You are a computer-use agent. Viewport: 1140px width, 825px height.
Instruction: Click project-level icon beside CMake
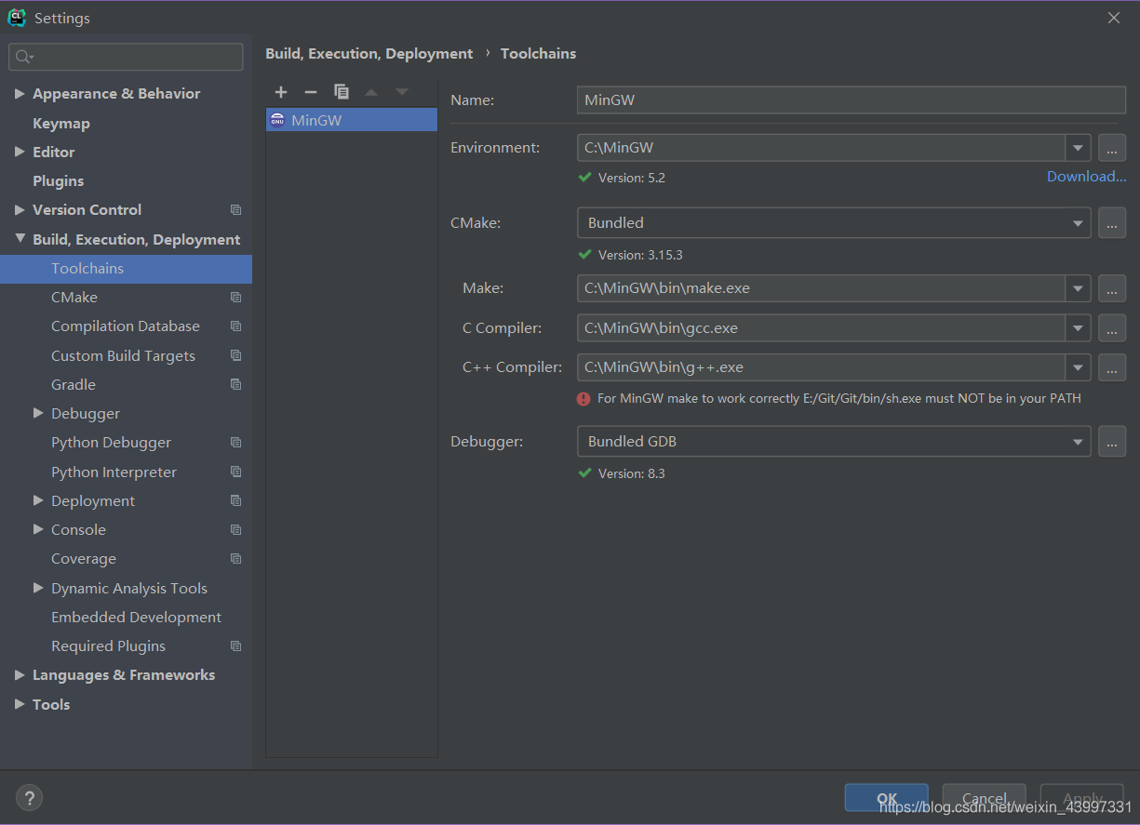[x=235, y=298]
